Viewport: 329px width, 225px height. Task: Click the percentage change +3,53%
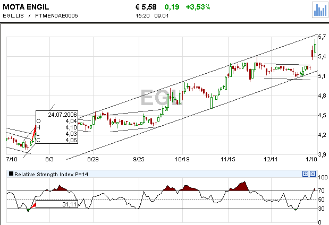[198, 7]
